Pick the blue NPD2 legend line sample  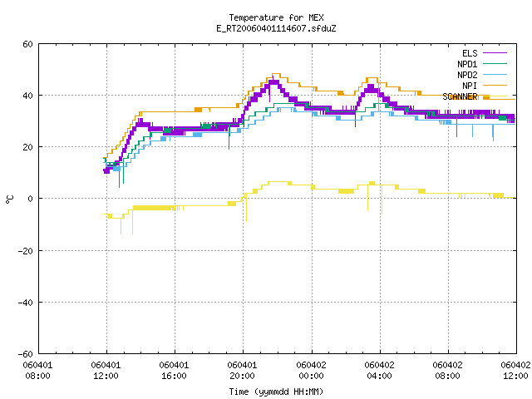click(x=495, y=75)
